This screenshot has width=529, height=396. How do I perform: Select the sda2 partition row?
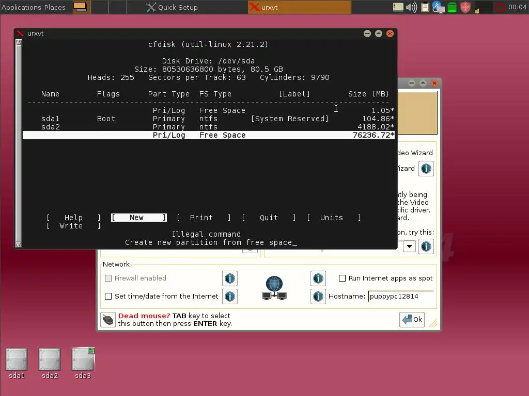[x=209, y=127]
